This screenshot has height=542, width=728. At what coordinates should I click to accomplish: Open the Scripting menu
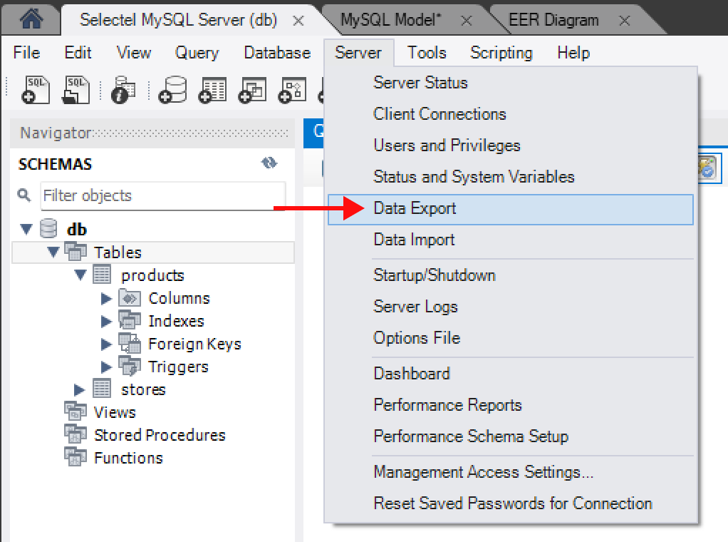tap(501, 53)
